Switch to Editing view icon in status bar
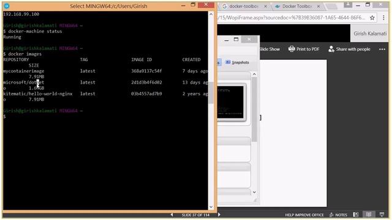392x220 pixels. [x=356, y=215]
